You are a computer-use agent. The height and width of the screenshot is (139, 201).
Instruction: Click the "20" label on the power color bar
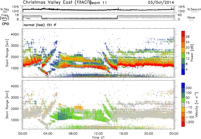[x=187, y=48]
